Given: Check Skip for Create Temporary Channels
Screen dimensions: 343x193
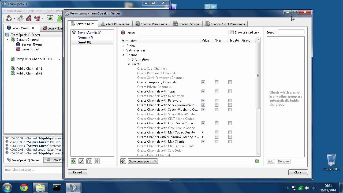Looking at the screenshot, I should coord(217,82).
